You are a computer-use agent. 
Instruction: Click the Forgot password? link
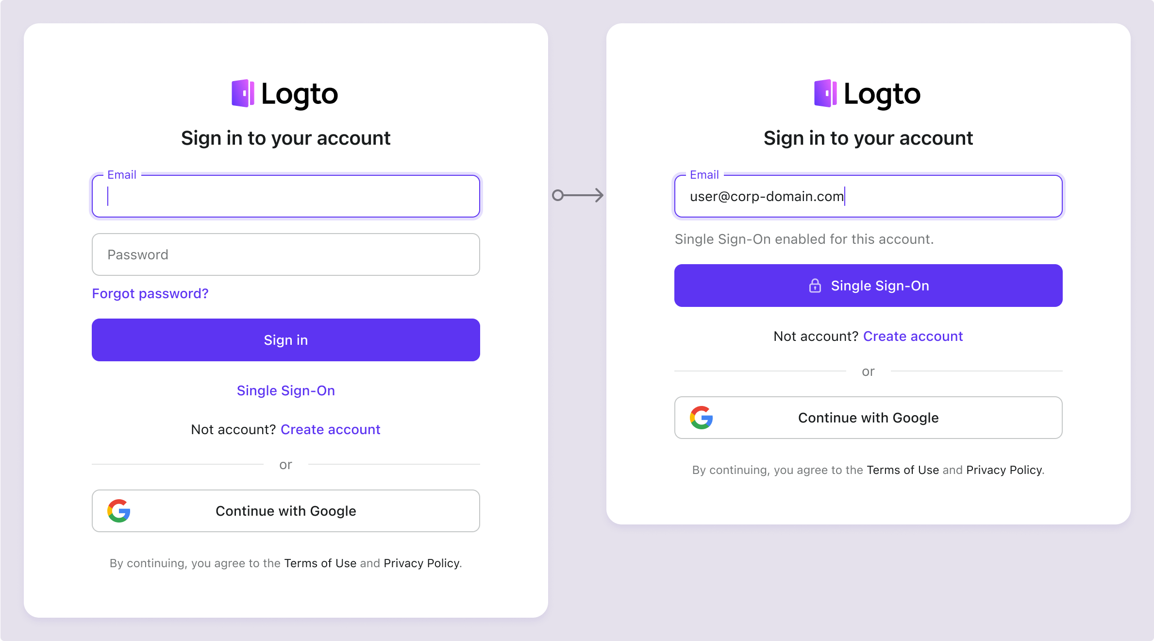(150, 294)
